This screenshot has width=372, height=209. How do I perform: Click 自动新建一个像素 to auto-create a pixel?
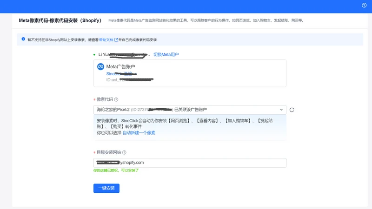[139, 133]
